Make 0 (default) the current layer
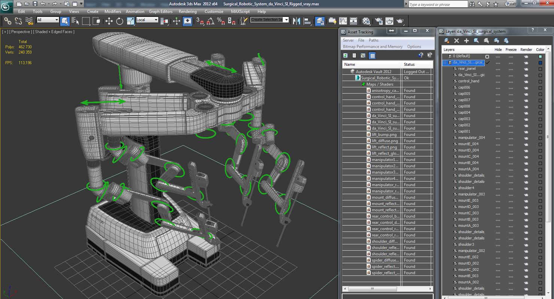 487,56
